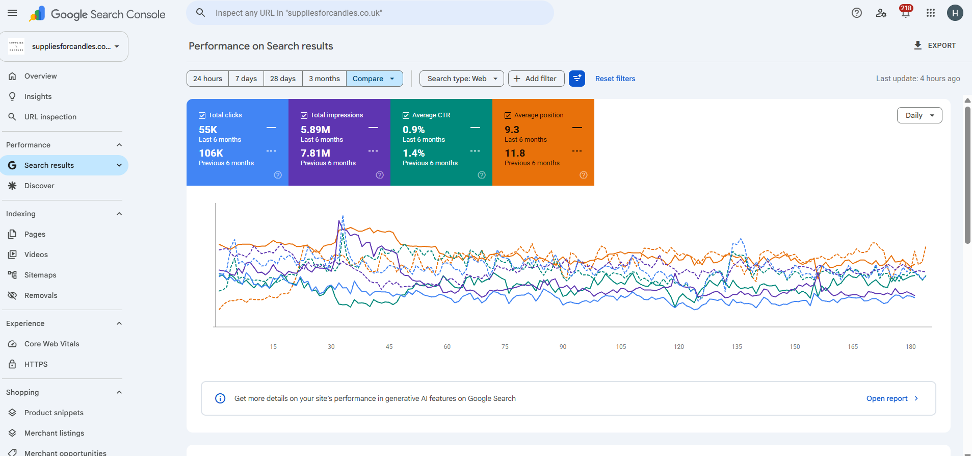The width and height of the screenshot is (972, 456).
Task: Select the 24 hours range tab
Action: pos(207,79)
